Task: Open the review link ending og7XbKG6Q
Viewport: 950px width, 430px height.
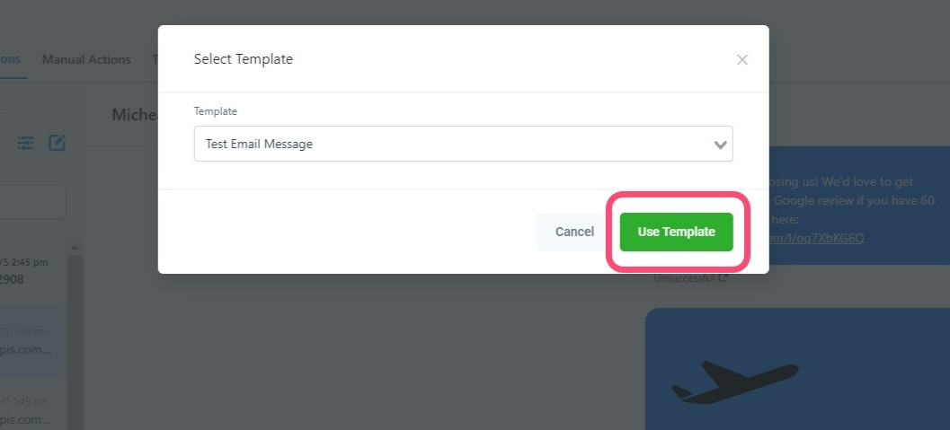Action: coord(816,238)
